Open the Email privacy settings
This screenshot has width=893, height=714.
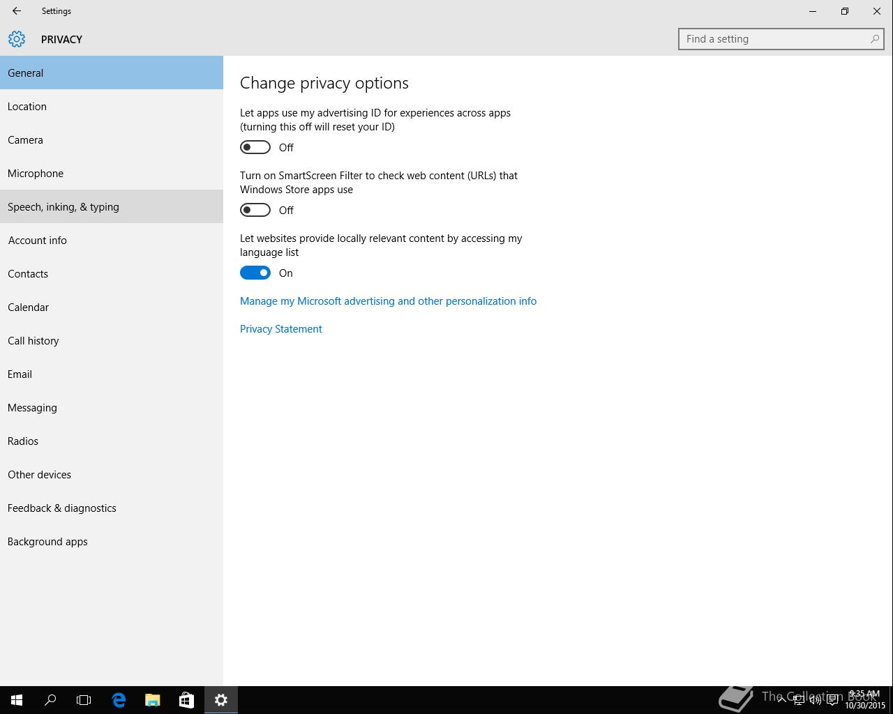tap(112, 374)
